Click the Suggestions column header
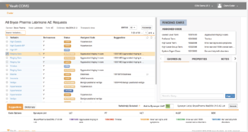This screenshot has height=132, width=248. tap(119, 38)
